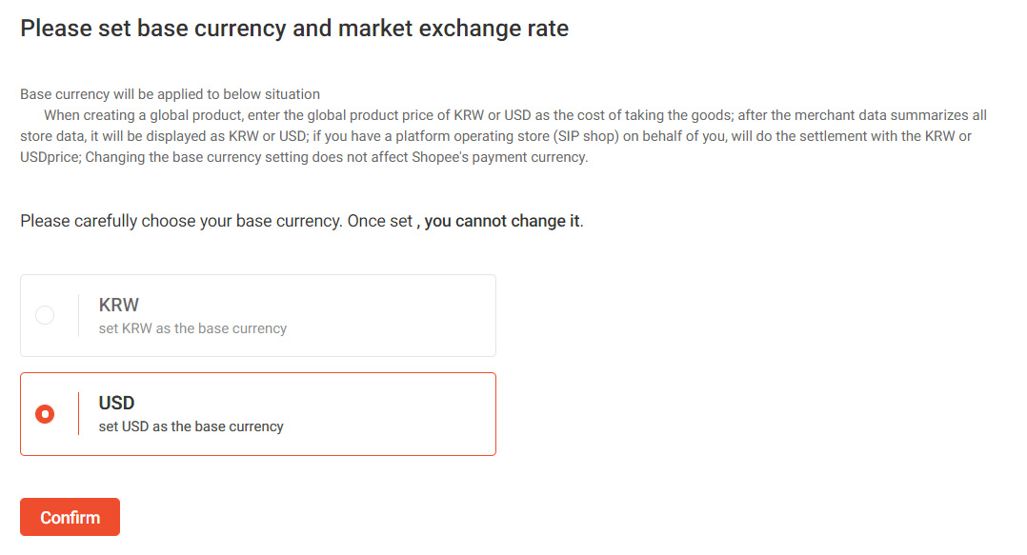
Task: Select the USD radio button
Action: 45,414
